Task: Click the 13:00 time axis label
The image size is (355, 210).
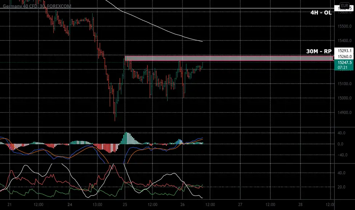Action: pos(98,205)
